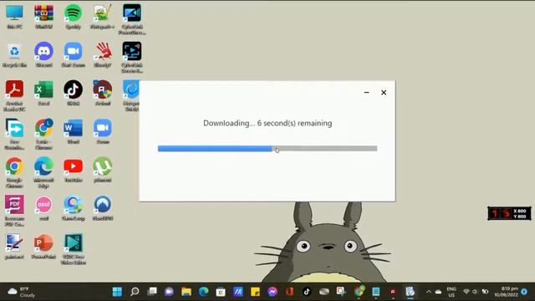Select the NordVPN desktop shortcut
This screenshot has width=535, height=301.
click(x=103, y=208)
